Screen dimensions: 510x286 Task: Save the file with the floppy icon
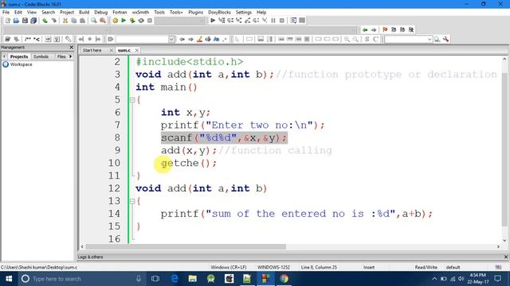[25, 21]
